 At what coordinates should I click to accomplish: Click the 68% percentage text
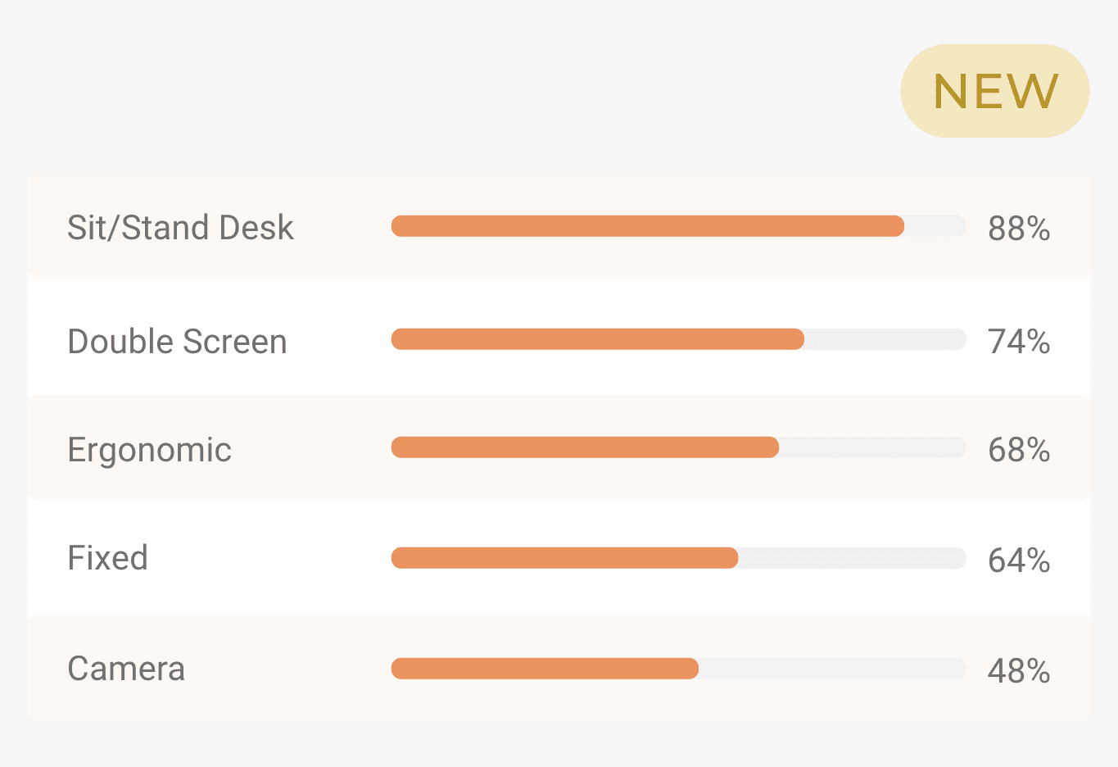(1019, 450)
